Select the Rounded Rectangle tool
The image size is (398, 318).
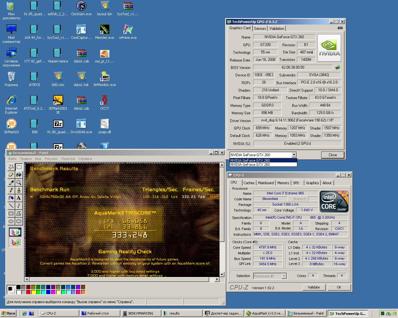pyautogui.click(x=19, y=221)
